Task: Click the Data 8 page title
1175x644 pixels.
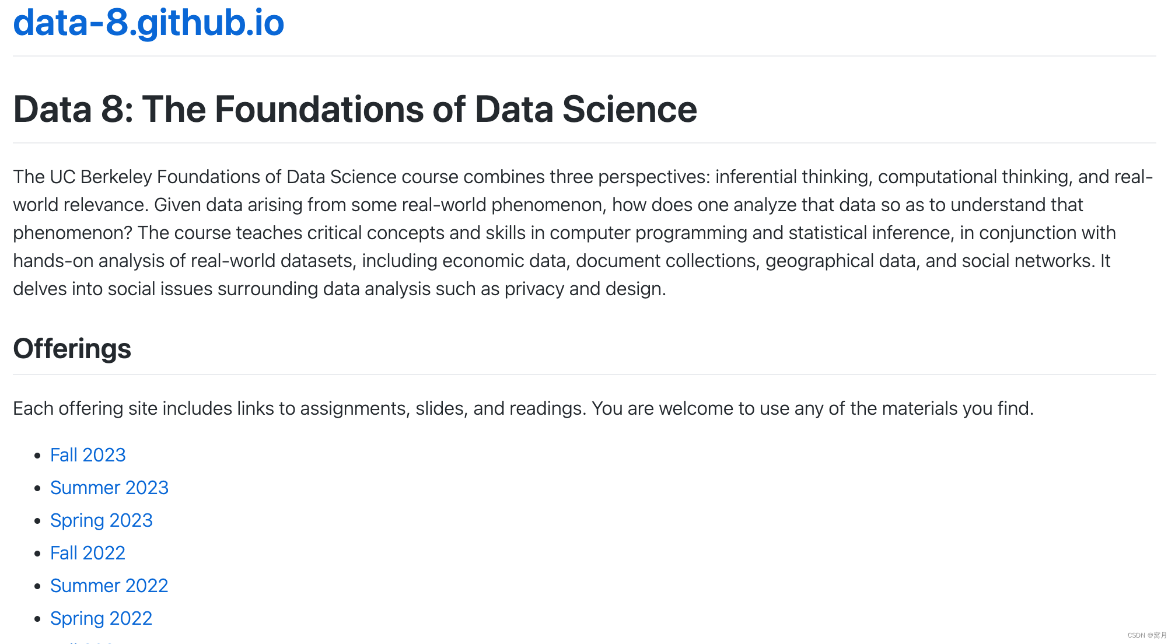Action: tap(355, 109)
